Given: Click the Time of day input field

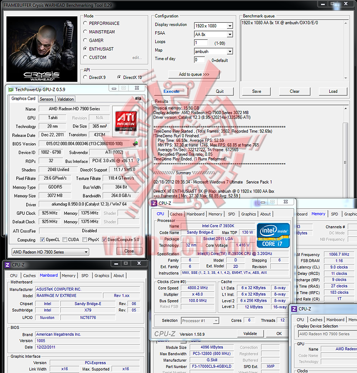Looking at the screenshot, I should click(199, 60).
